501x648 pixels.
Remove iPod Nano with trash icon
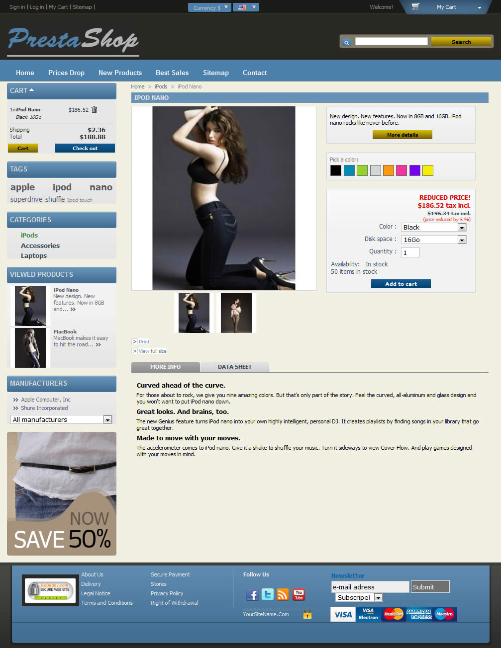point(95,110)
